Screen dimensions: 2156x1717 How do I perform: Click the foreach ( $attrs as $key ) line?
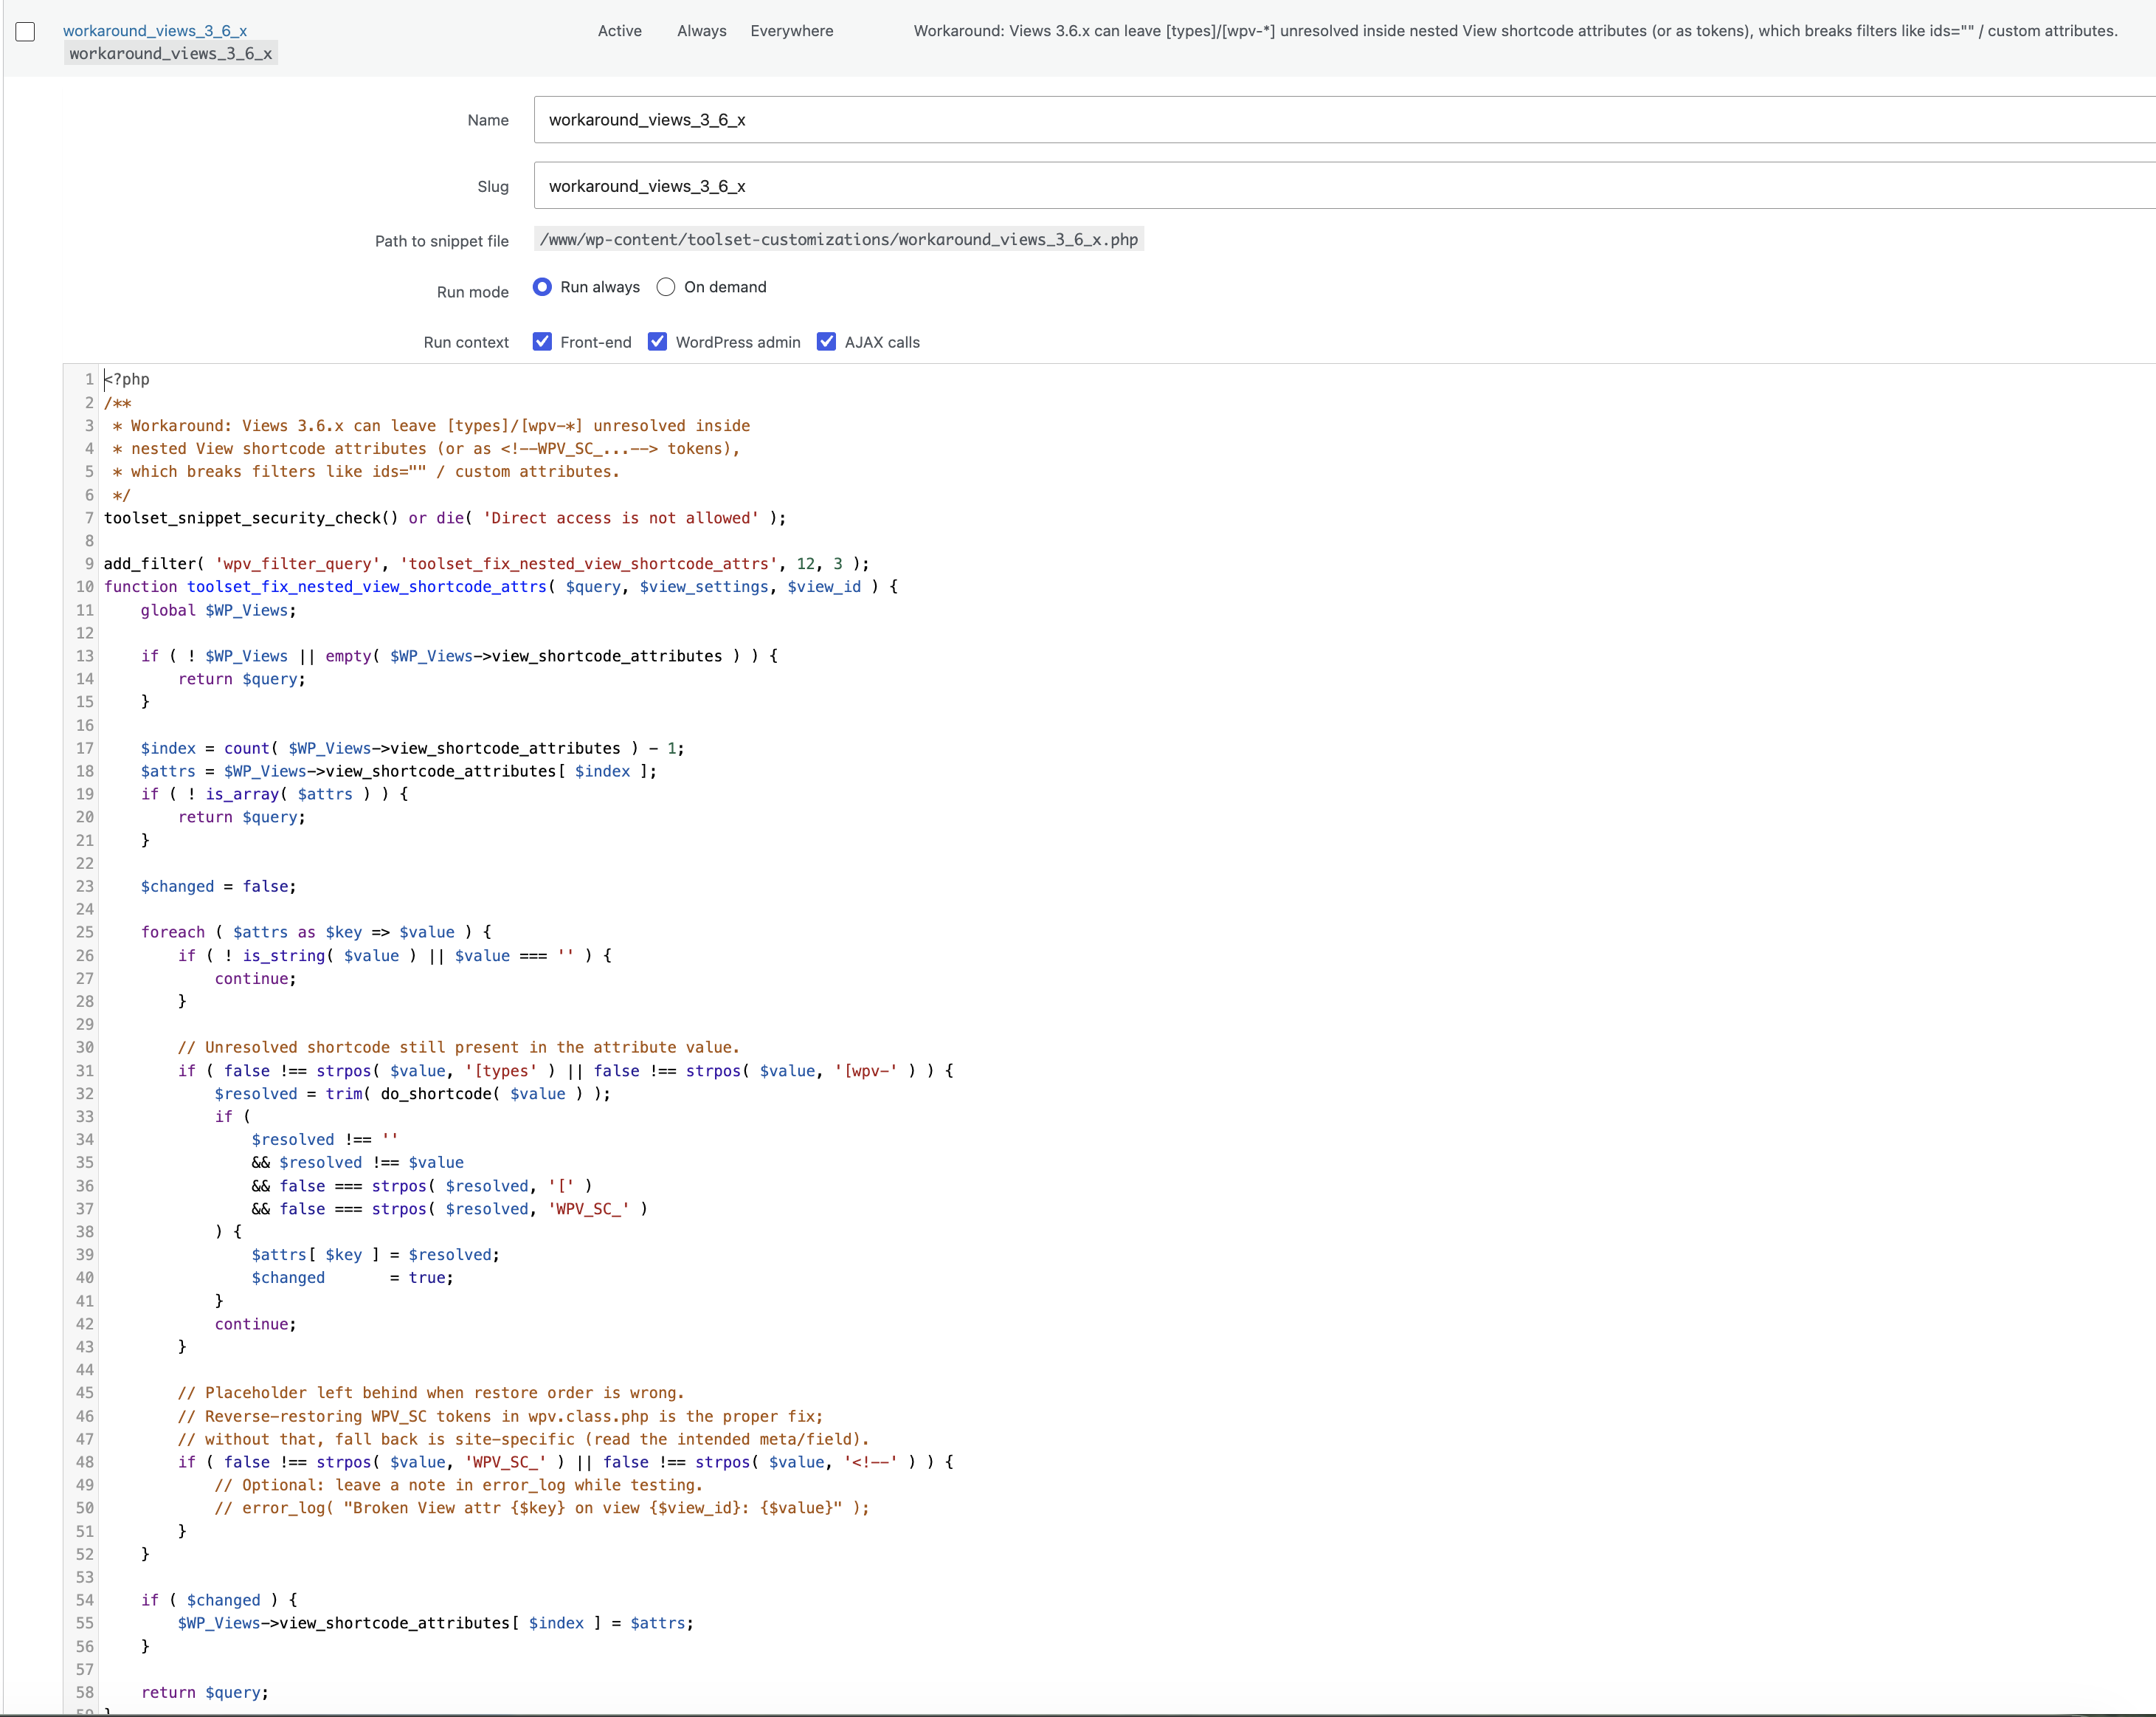(316, 932)
